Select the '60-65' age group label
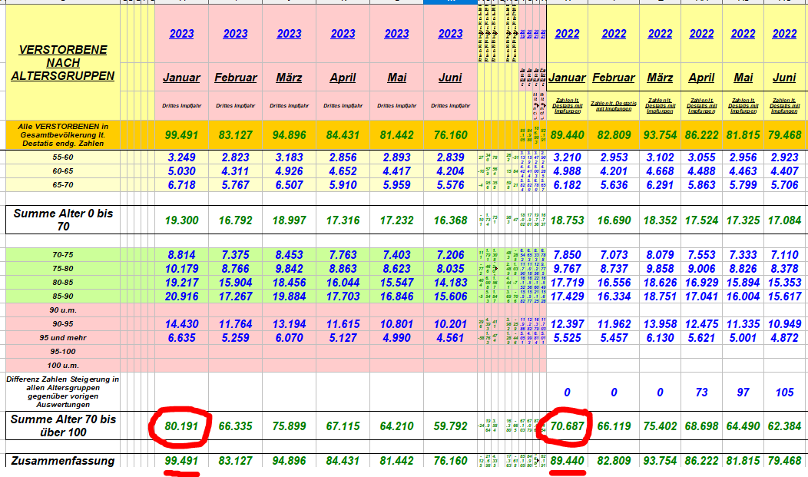 point(63,171)
